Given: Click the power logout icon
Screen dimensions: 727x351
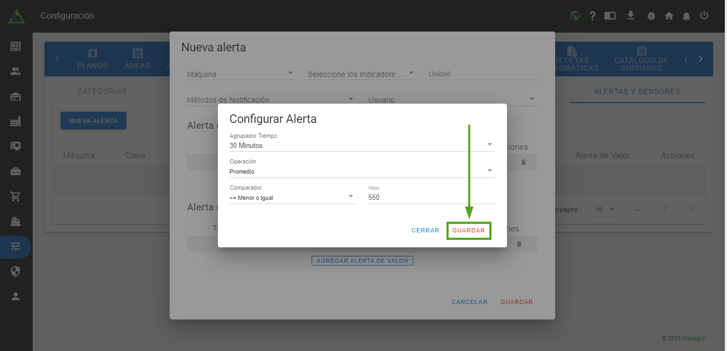Looking at the screenshot, I should (x=704, y=15).
